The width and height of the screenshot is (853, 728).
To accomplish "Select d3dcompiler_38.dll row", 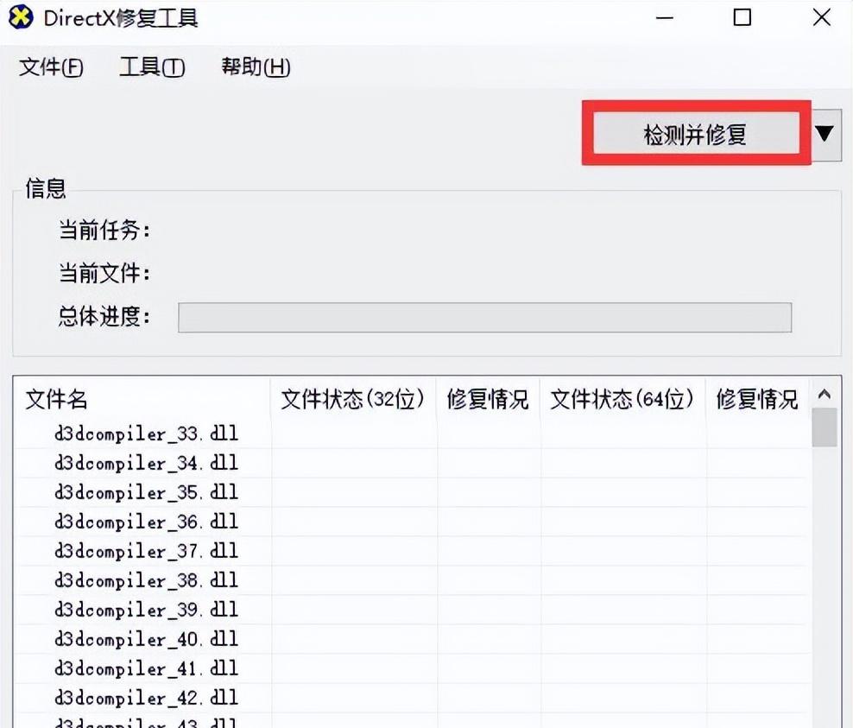I will pyautogui.click(x=411, y=580).
